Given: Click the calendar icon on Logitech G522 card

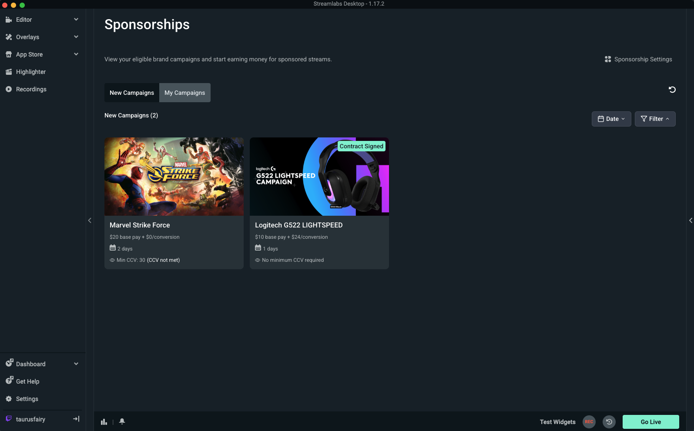Looking at the screenshot, I should click(258, 248).
